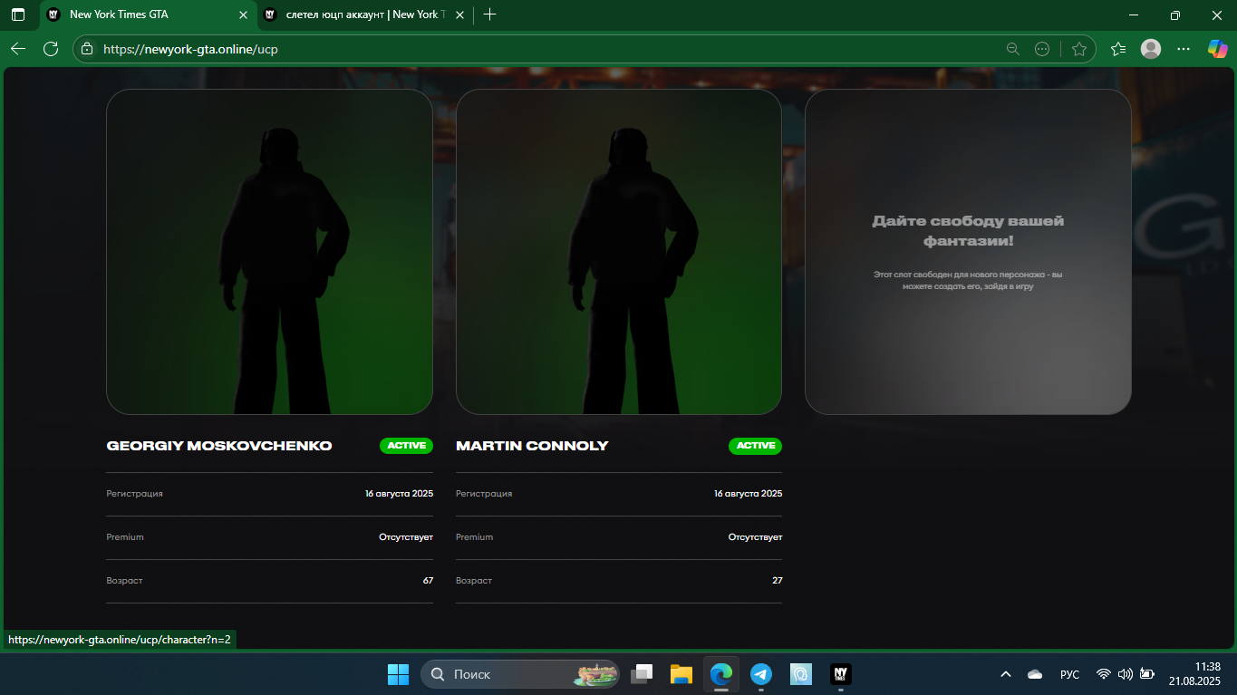Open the Georgiy Moskovchenko character card

[269, 252]
